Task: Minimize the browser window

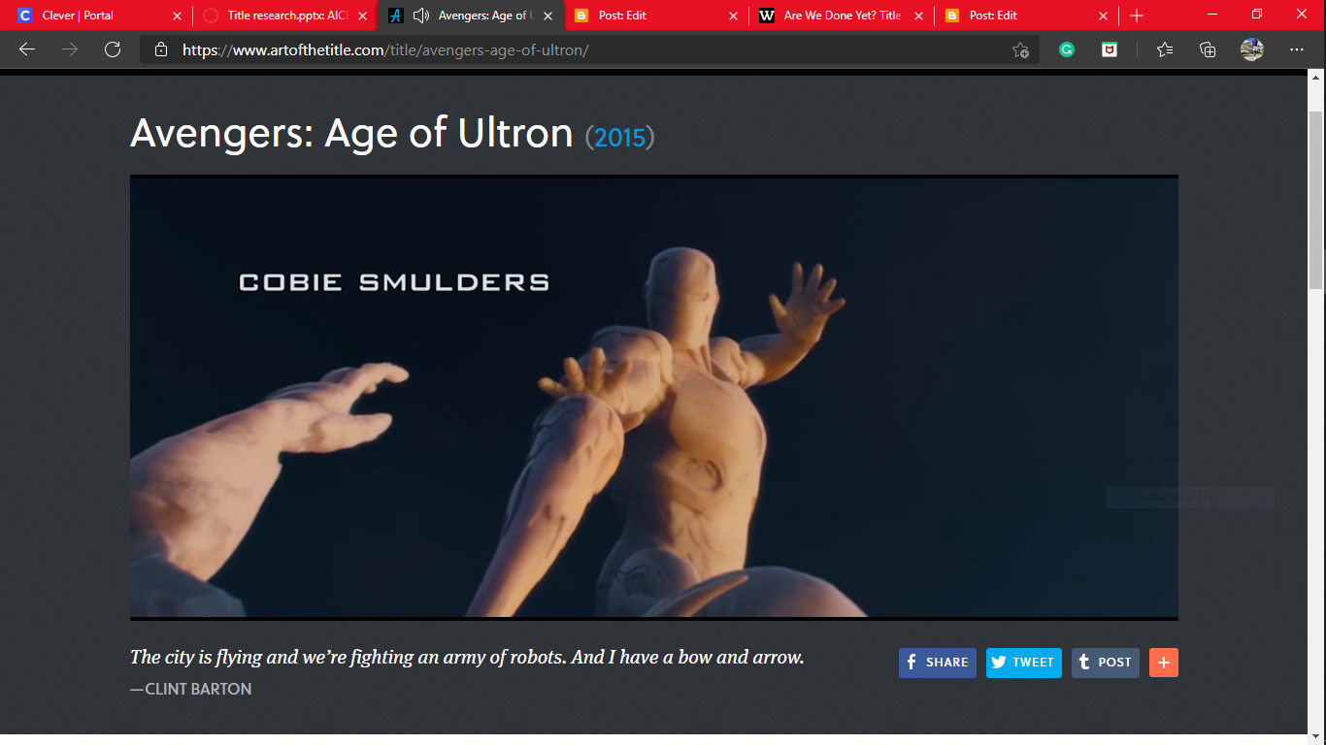Action: point(1212,15)
